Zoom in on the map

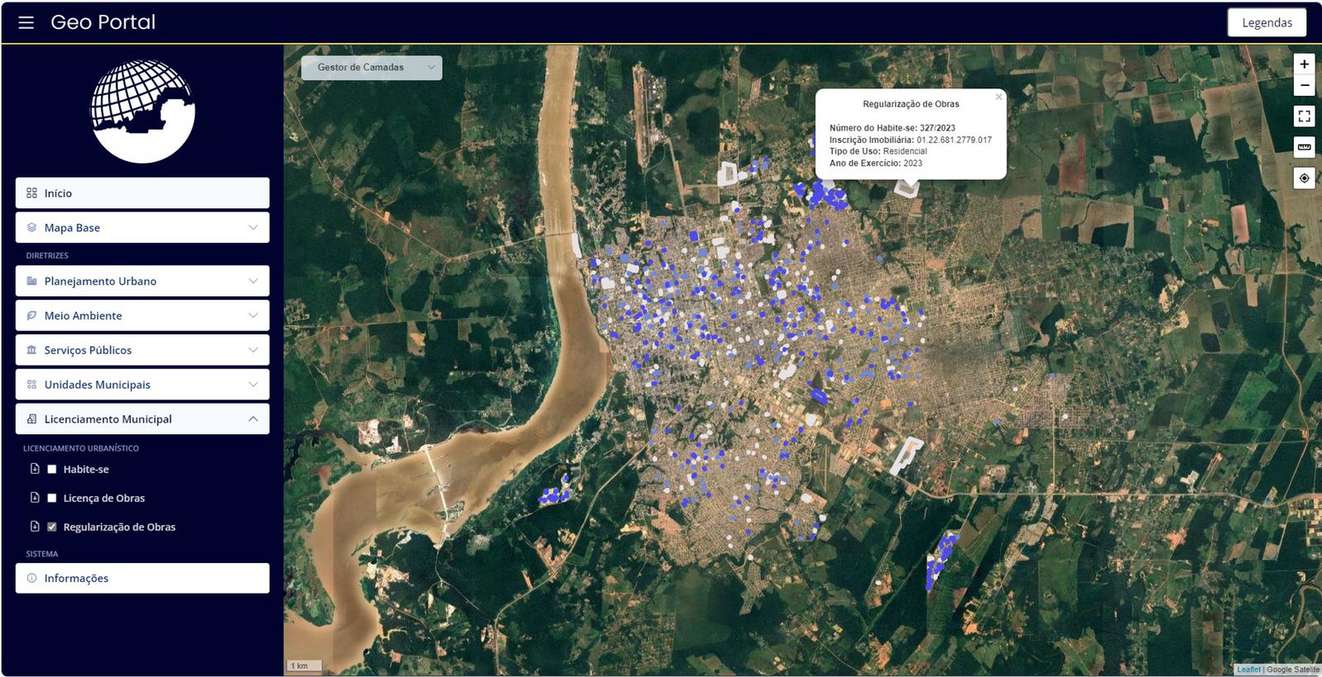click(1304, 64)
